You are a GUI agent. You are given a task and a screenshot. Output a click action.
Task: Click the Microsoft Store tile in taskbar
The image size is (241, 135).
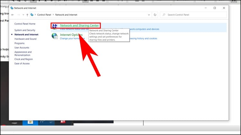(x=31, y=122)
